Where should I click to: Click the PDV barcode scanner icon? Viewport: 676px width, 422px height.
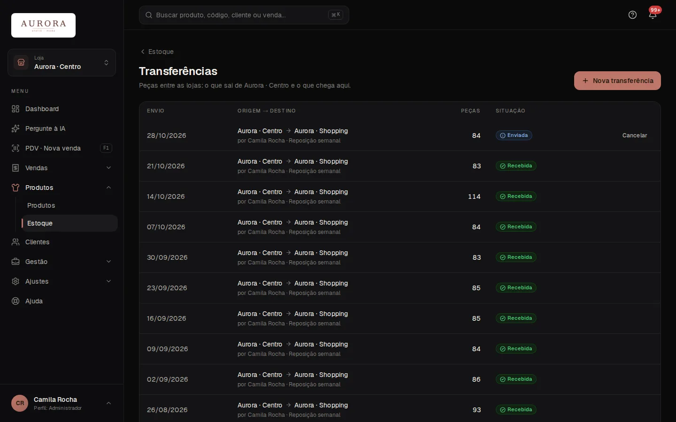pos(15,148)
